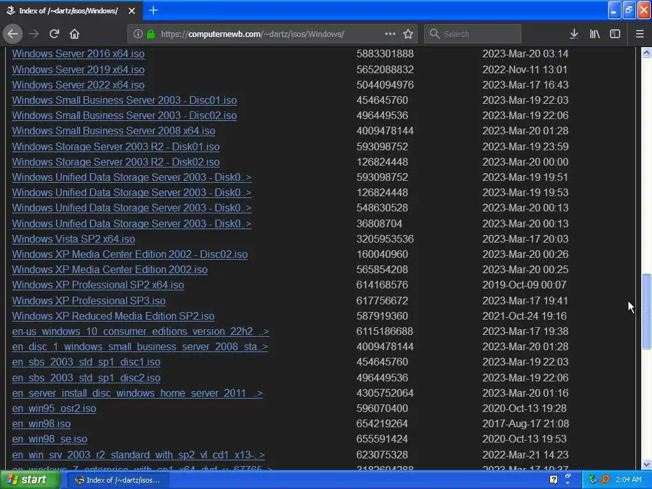Click the forward navigation arrow
The height and width of the screenshot is (489, 652).
click(x=34, y=34)
